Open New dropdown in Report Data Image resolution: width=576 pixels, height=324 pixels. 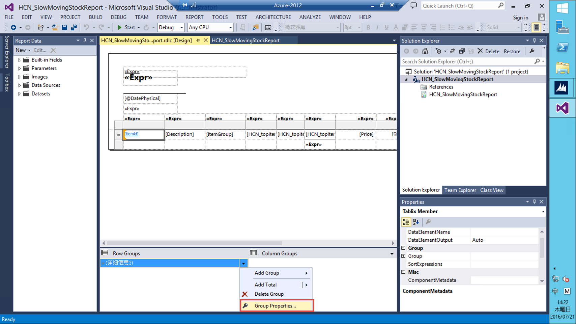[x=23, y=50]
